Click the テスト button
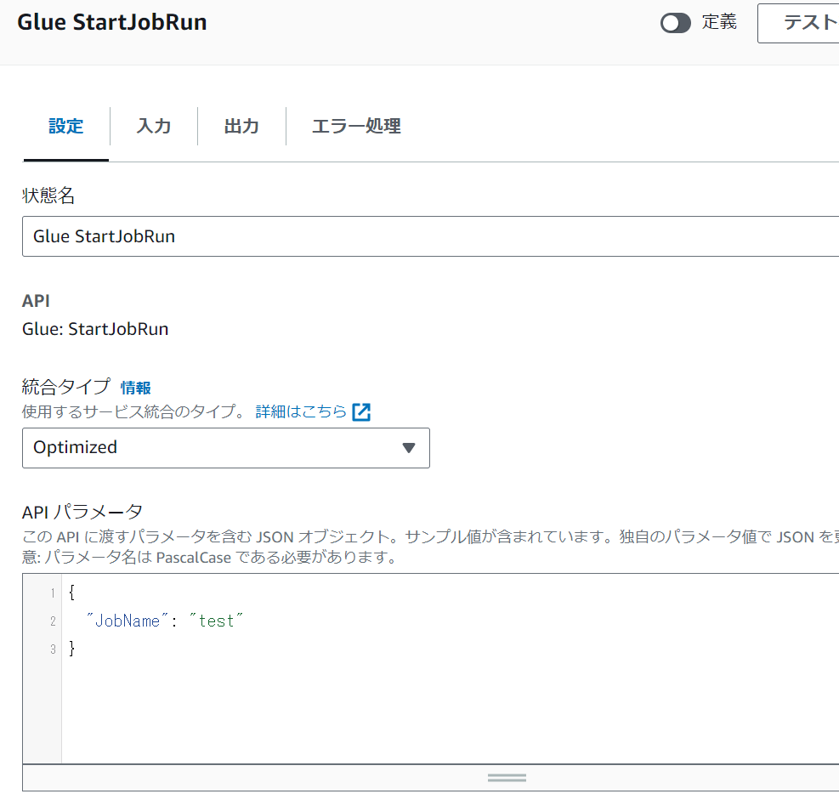The image size is (839, 794). click(798, 23)
